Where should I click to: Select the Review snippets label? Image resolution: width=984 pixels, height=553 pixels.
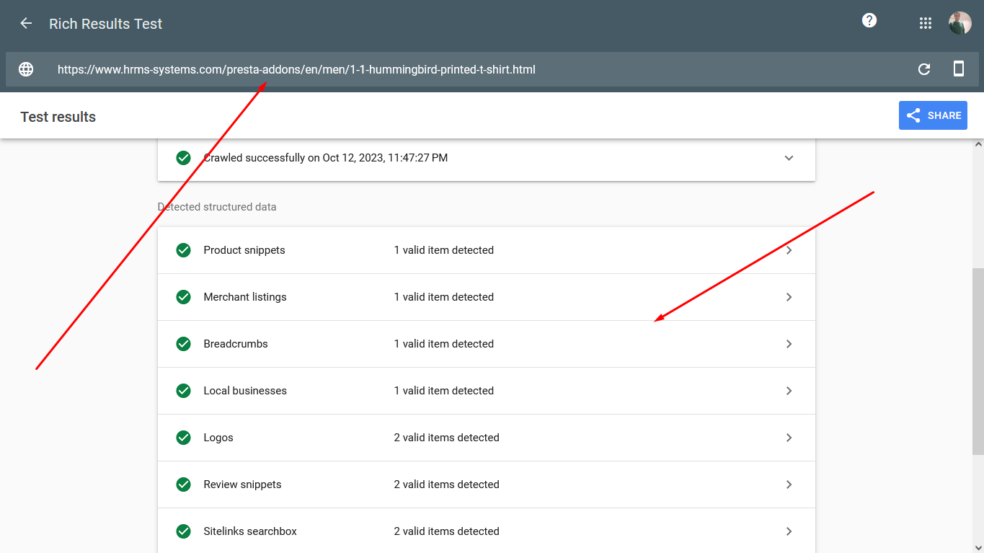(x=242, y=485)
